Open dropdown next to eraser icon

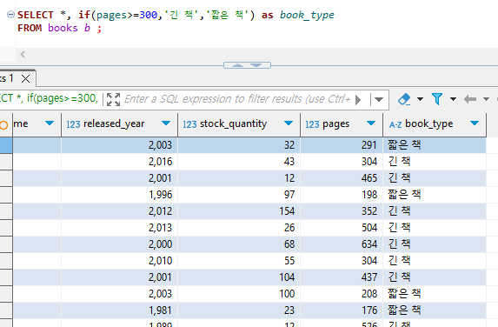420,99
